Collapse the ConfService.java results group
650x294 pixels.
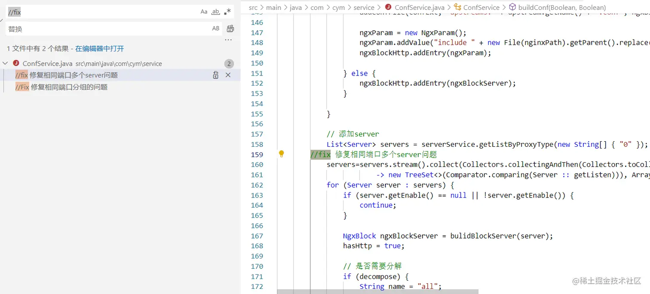(5, 64)
